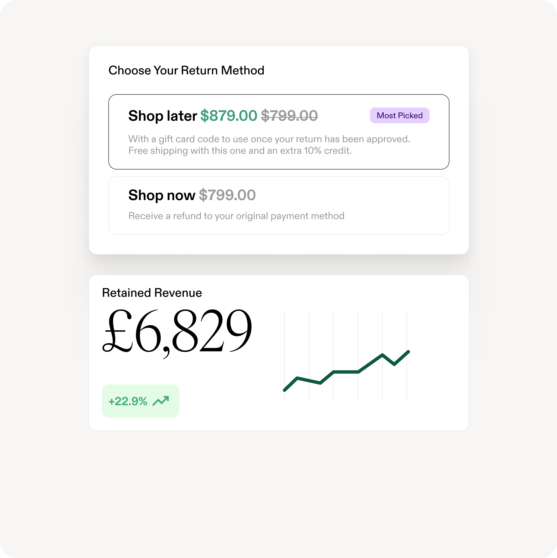The image size is (557, 558).
Task: Click the green $879.00 credit amount
Action: click(228, 116)
